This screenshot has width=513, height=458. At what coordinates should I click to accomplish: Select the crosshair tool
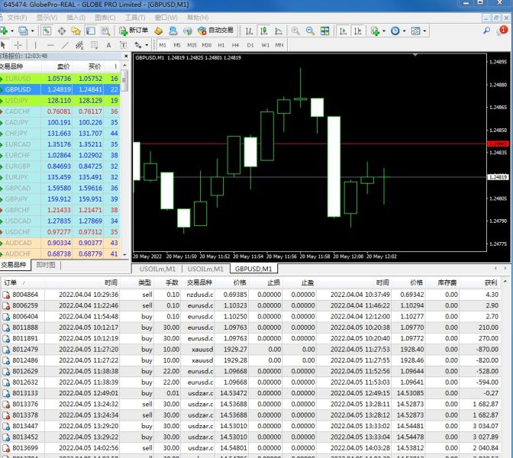pos(18,45)
